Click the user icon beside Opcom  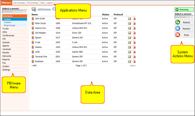[33, 38]
